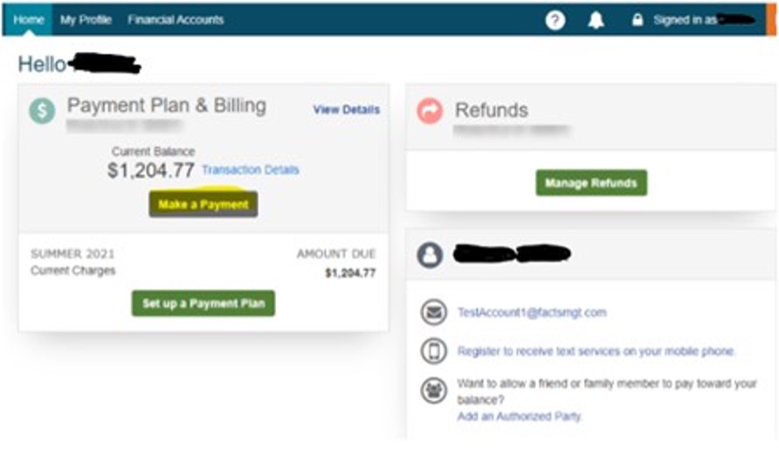Click the mobile phone icon
Viewport: 779px width, 450px height.
pos(434,351)
